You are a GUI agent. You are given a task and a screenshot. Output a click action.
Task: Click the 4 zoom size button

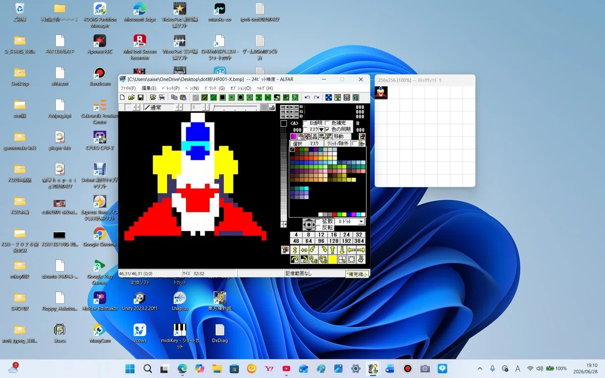point(296,234)
